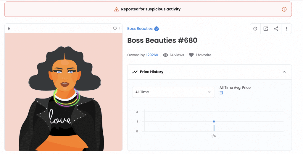This screenshot has width=303, height=154.
Task: Open the Boss Beauties collection link
Action: (140, 29)
